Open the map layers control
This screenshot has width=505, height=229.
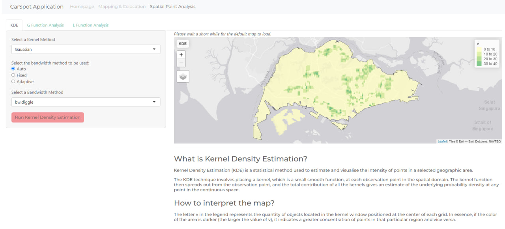(183, 76)
